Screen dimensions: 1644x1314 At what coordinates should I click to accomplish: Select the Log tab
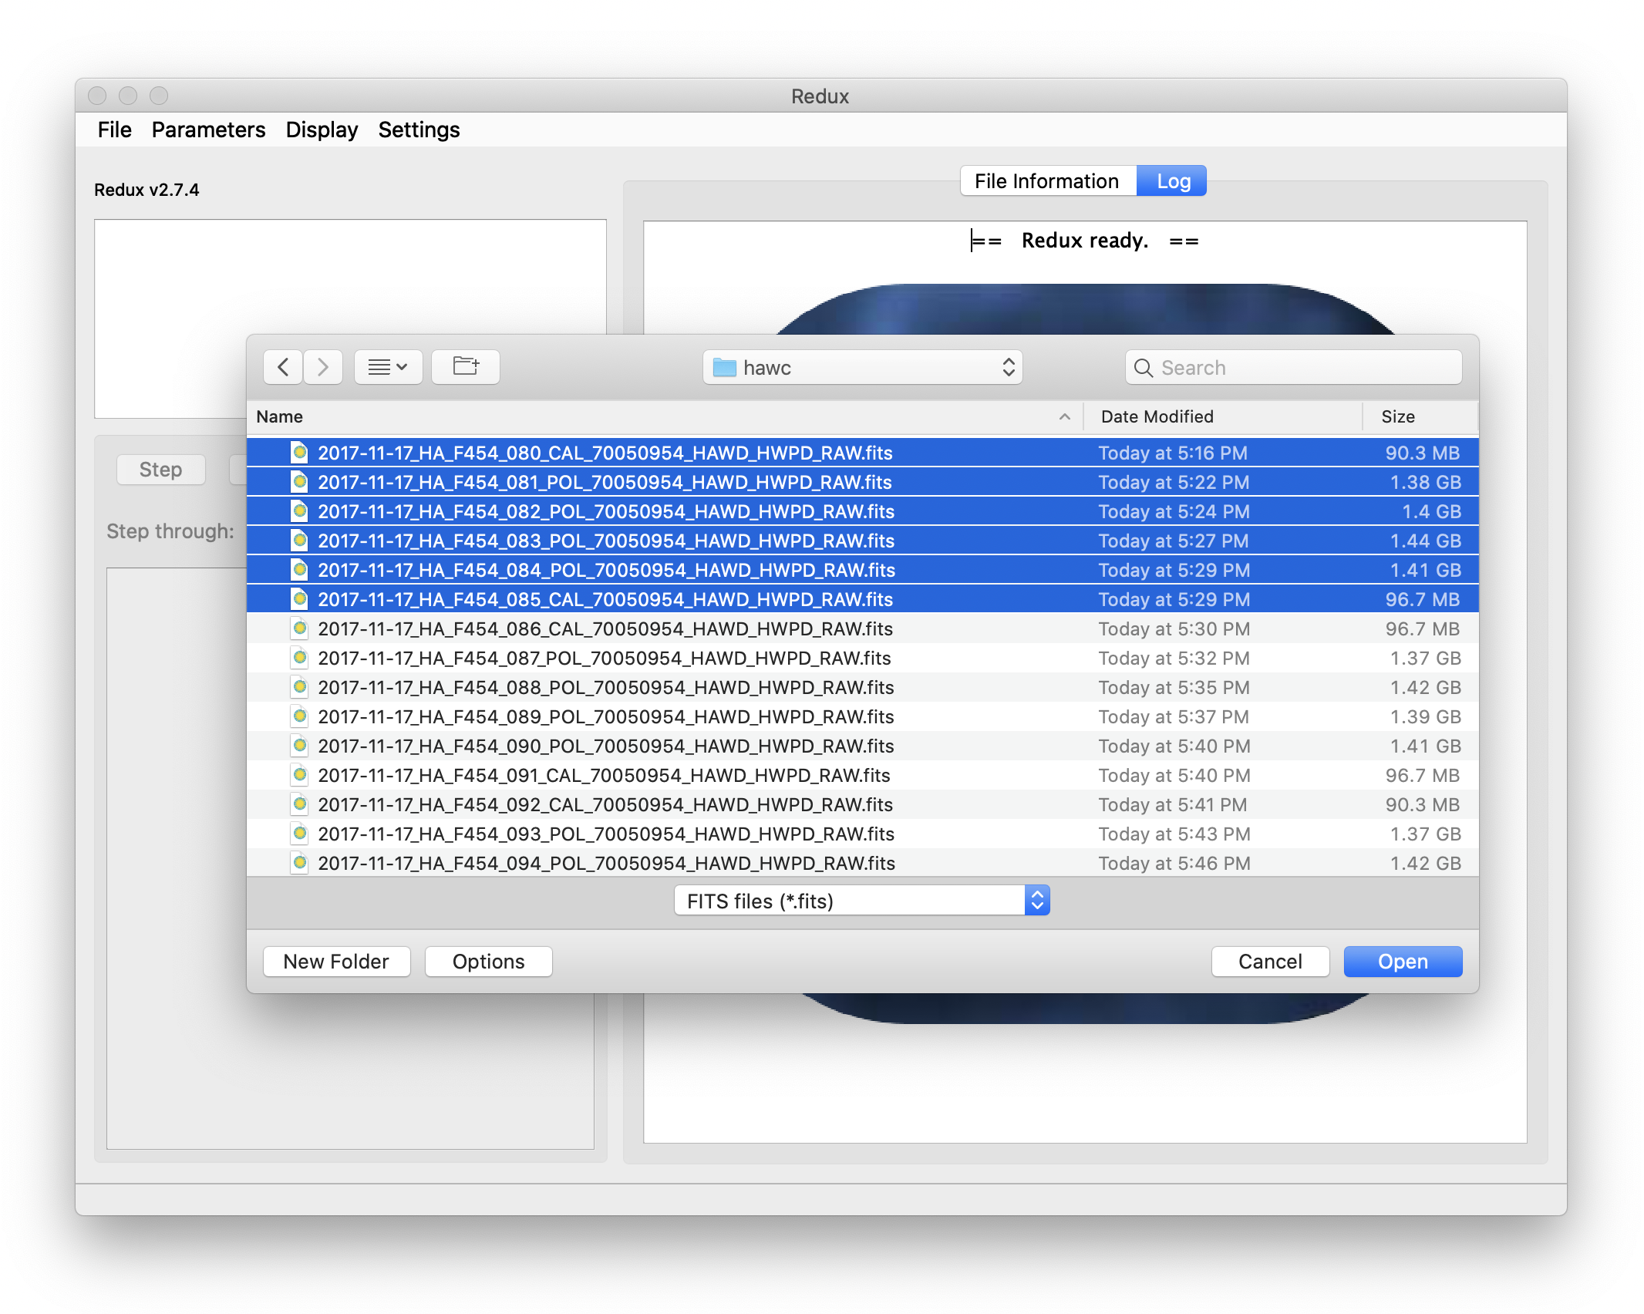click(x=1171, y=180)
